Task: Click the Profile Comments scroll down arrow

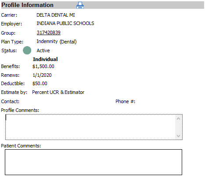Action: click(x=178, y=136)
